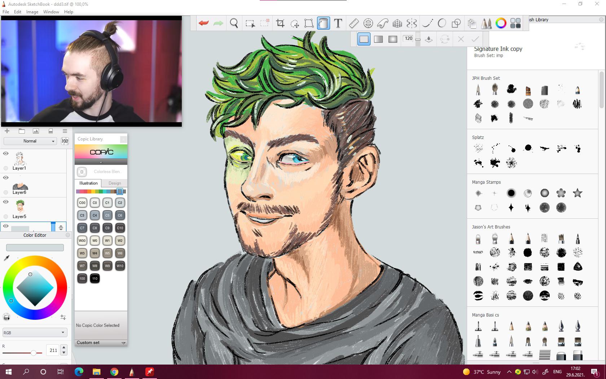The image size is (606, 379).
Task: Open the Brush palette pencils icon
Action: click(486, 23)
